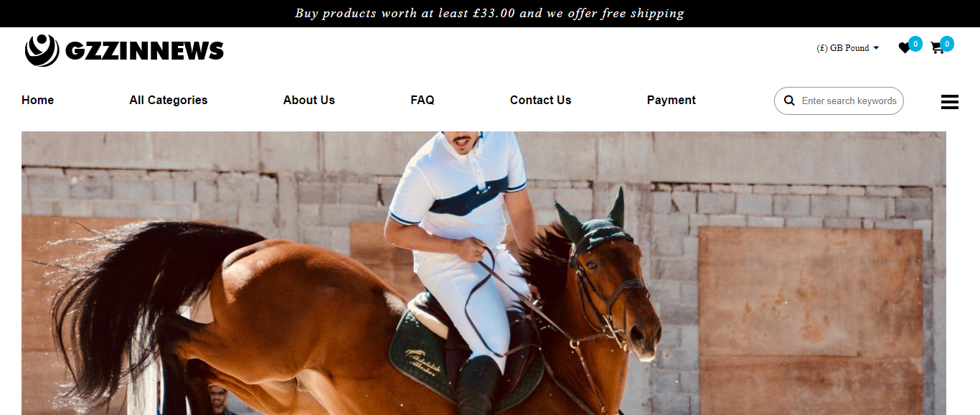This screenshot has height=415, width=980.
Task: Open the Contact Us page
Action: (x=541, y=101)
